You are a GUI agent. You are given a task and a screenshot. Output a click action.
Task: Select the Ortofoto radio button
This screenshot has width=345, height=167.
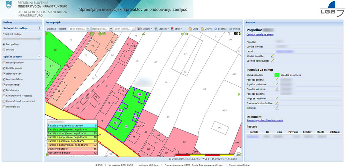(4, 50)
